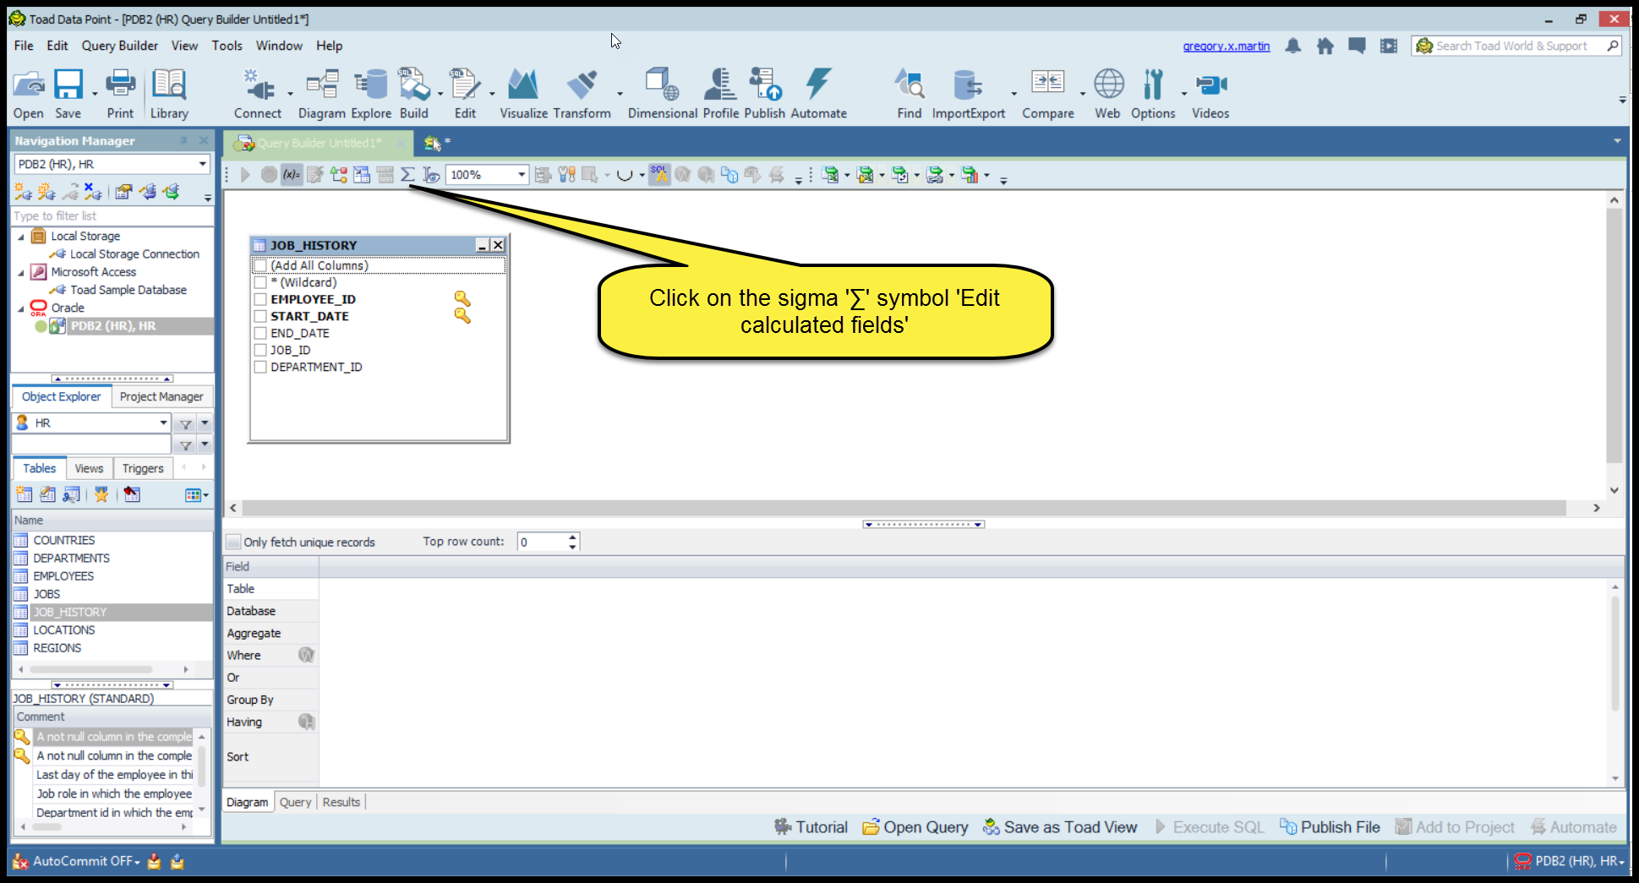Open the File menu
Image resolution: width=1639 pixels, height=883 pixels.
coord(24,46)
